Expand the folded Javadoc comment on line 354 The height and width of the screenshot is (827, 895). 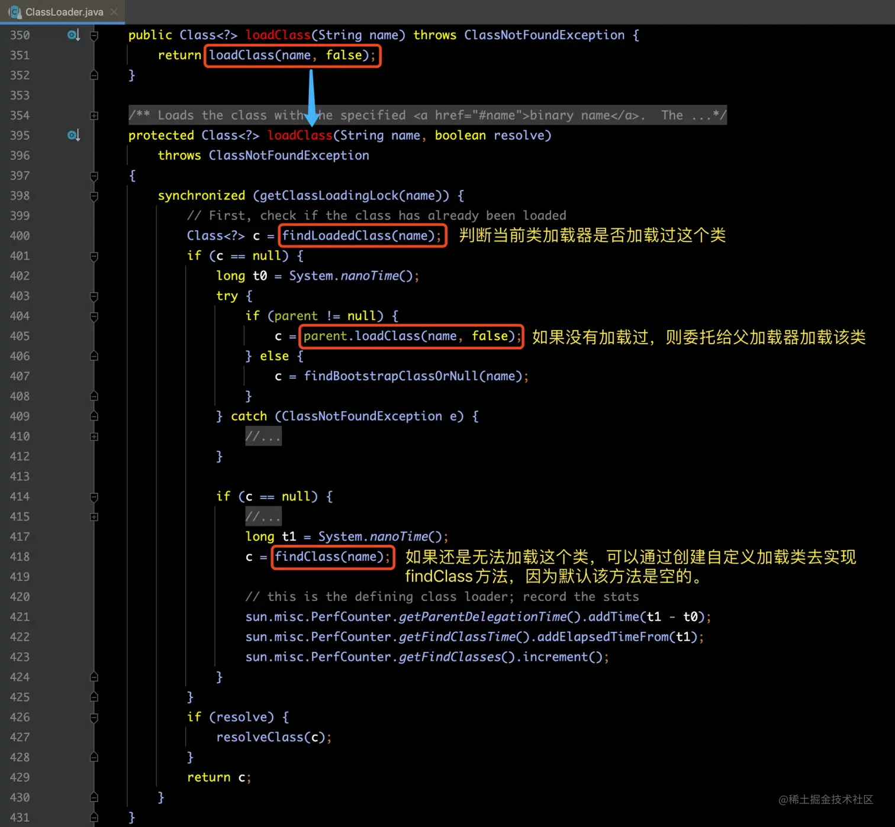pos(94,115)
